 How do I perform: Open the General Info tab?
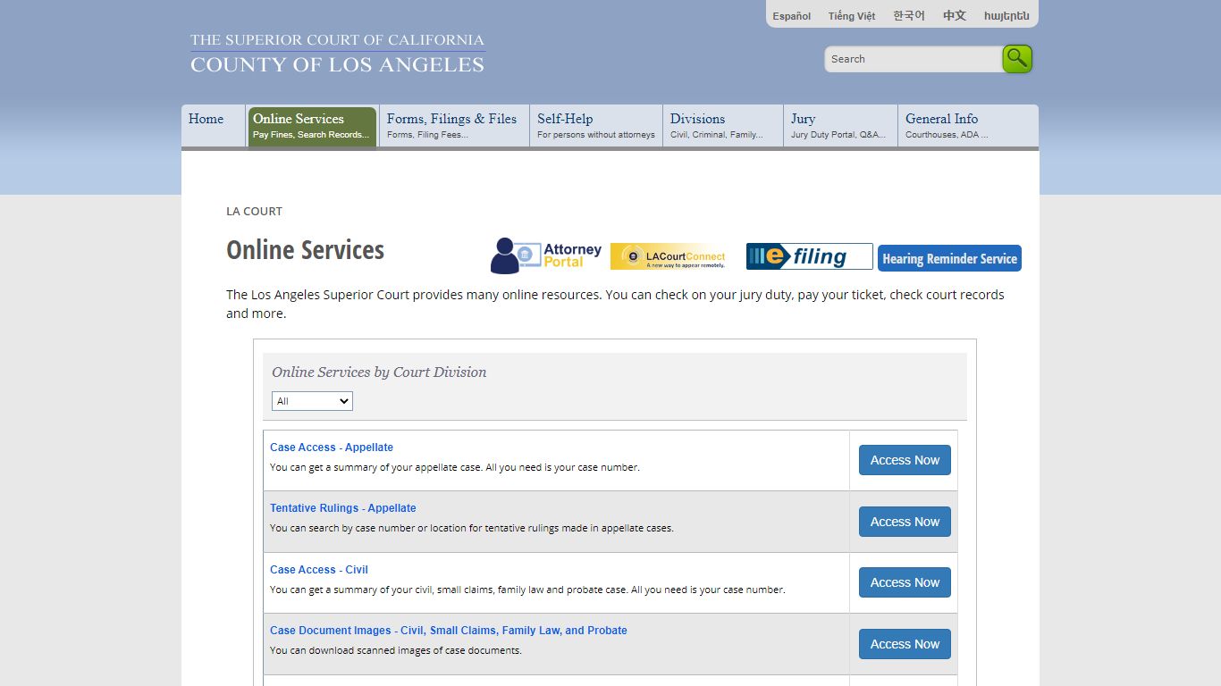(968, 126)
